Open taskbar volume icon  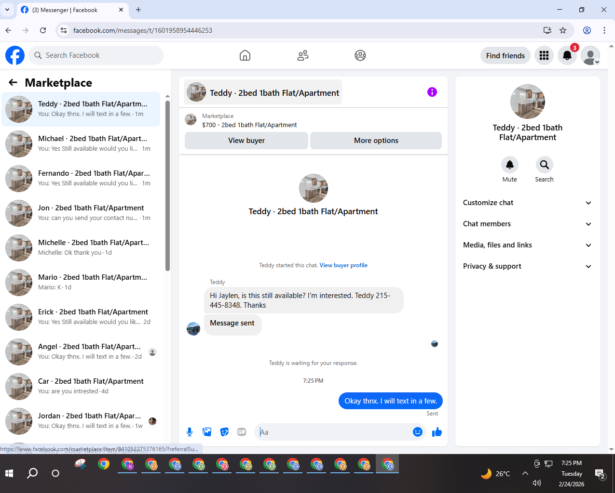[x=537, y=483]
